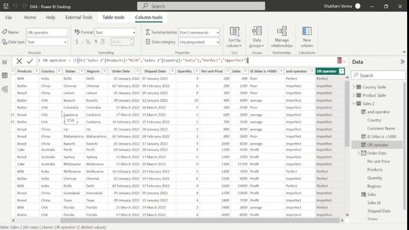Viewport: 409px width, 230px height.
Task: Open the Products column filter dropdown
Action: coord(36,71)
